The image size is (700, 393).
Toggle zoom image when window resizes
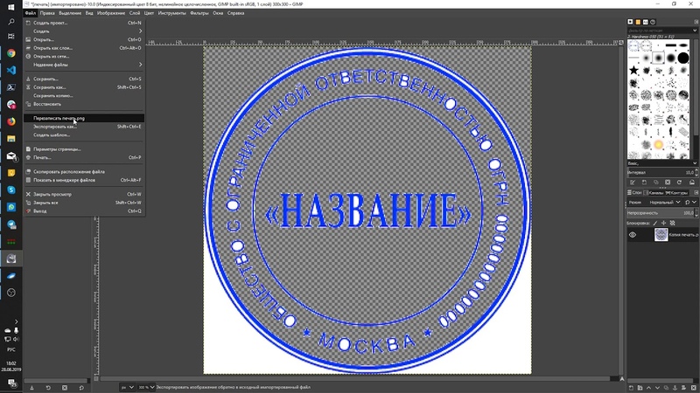coord(621,42)
